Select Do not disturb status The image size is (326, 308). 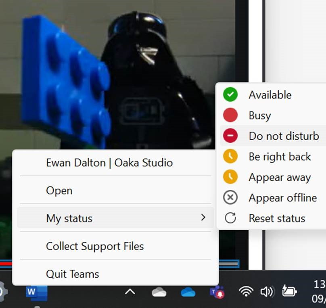[x=273, y=136]
